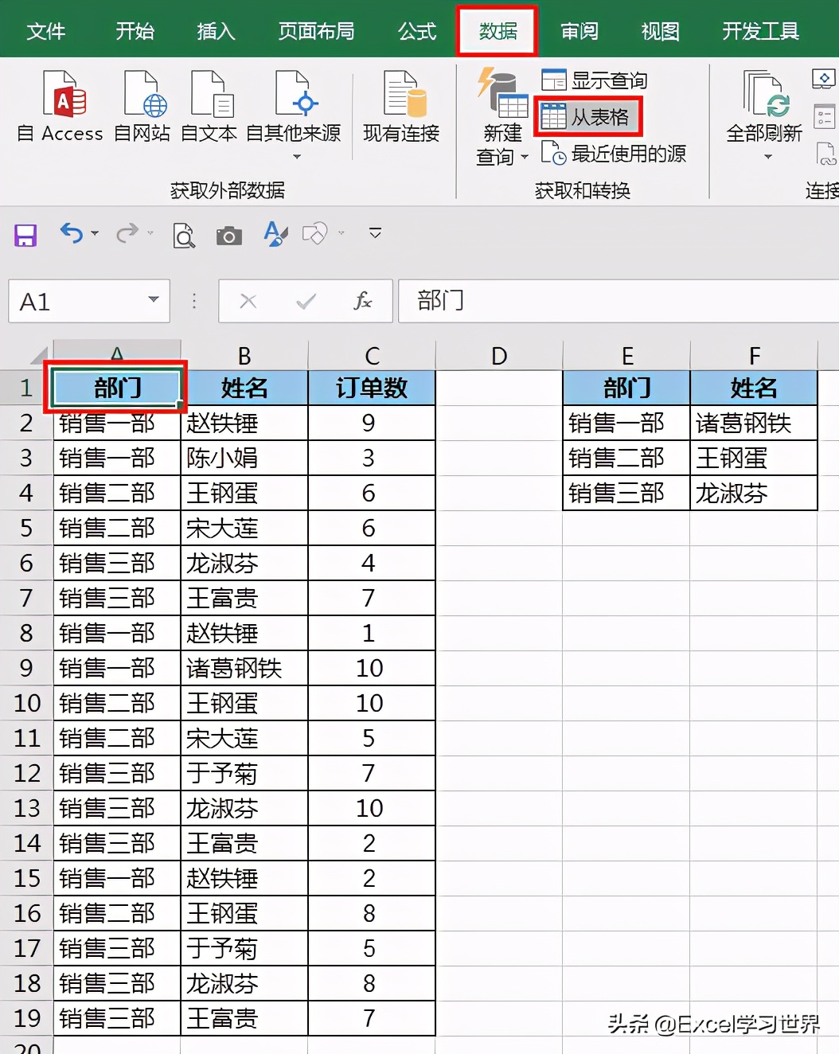Select column C header
This screenshot has width=839, height=1054.
(x=372, y=355)
